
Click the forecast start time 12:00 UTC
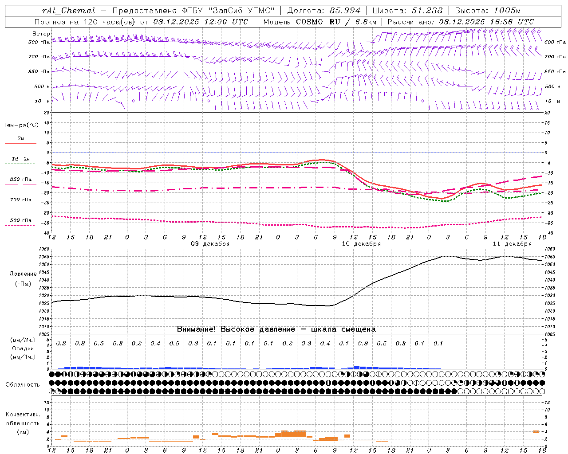(226, 22)
